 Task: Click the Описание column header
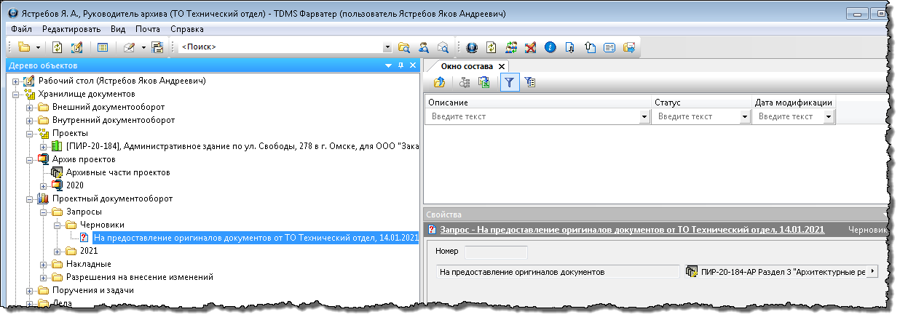pos(537,103)
